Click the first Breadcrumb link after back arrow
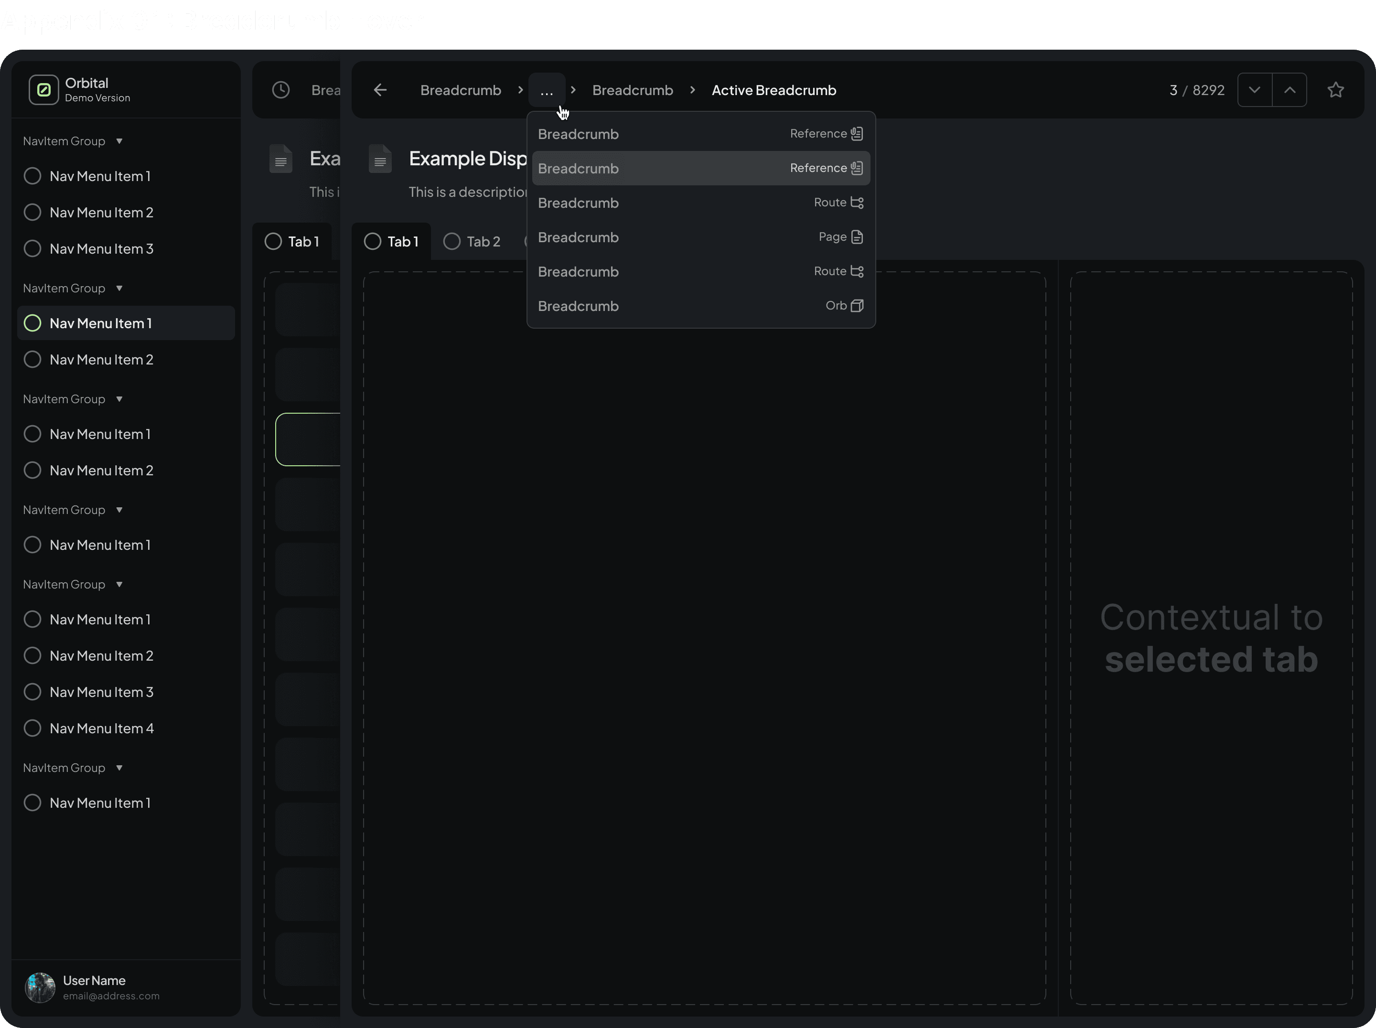Screen dimensions: 1376x1028 460,90
